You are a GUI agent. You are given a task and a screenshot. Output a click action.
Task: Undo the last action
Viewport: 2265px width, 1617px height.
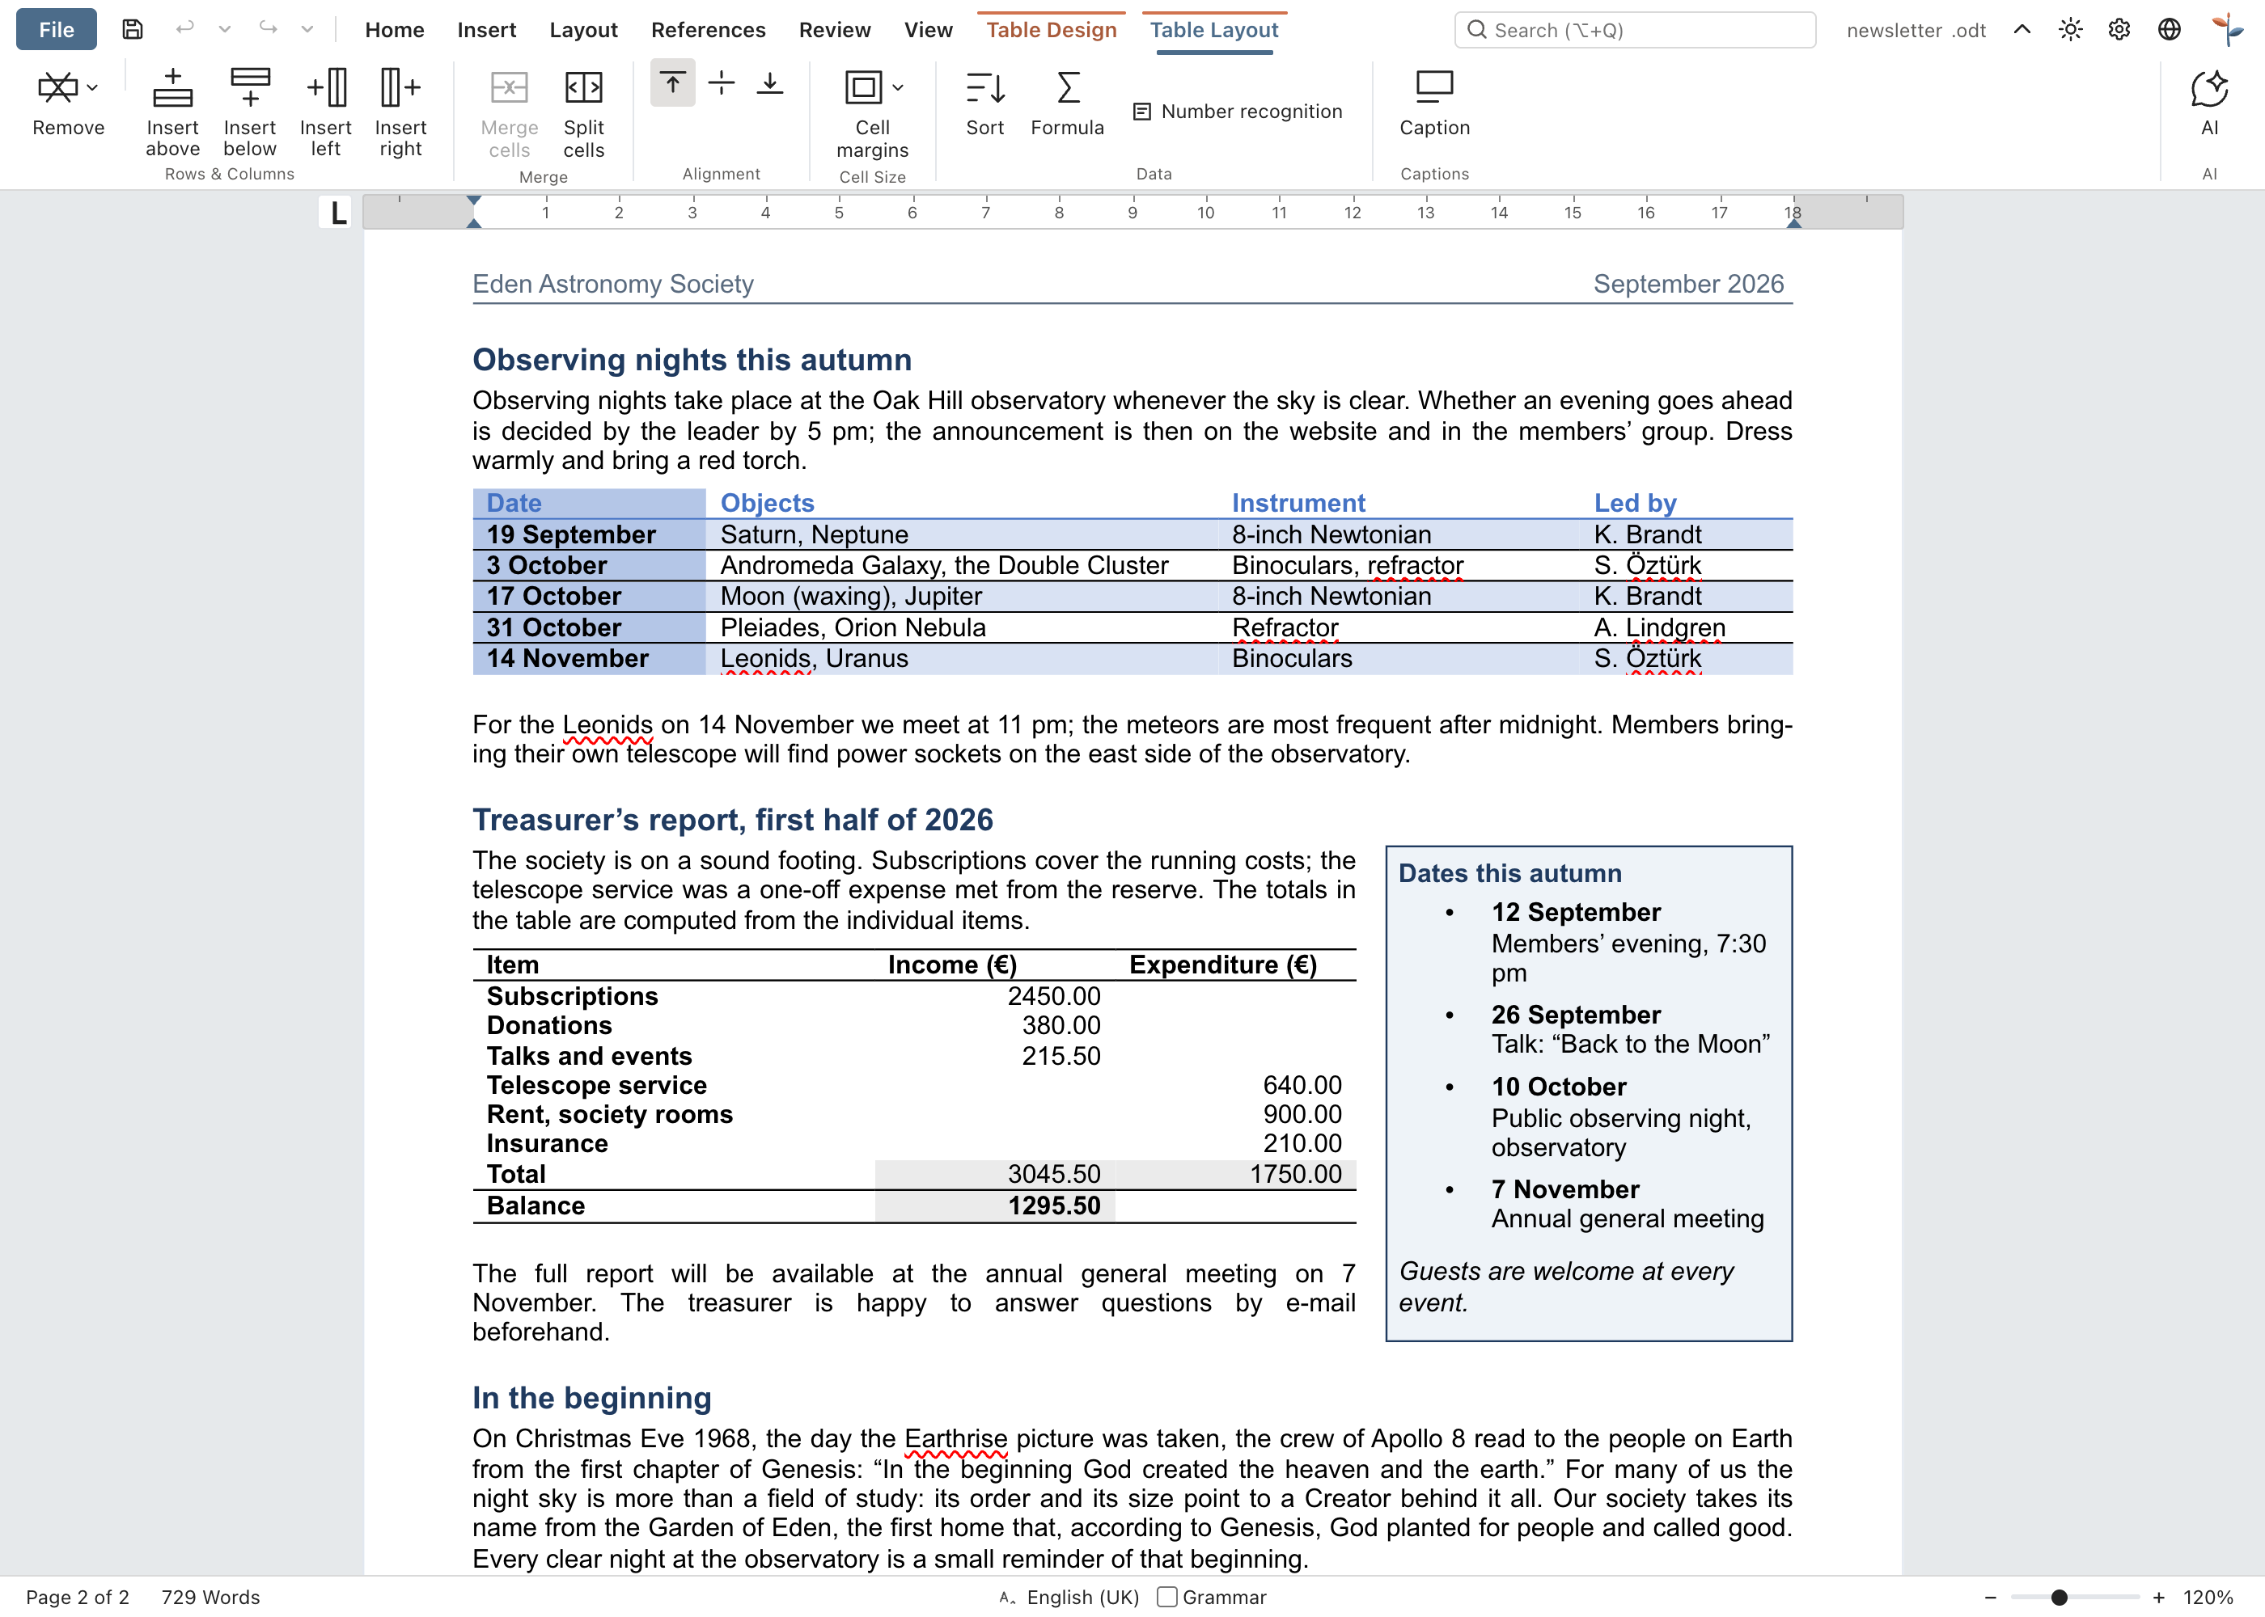(x=184, y=30)
